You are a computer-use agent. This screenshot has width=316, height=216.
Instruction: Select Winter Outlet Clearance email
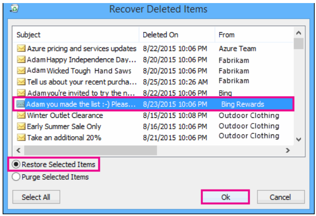153,115
